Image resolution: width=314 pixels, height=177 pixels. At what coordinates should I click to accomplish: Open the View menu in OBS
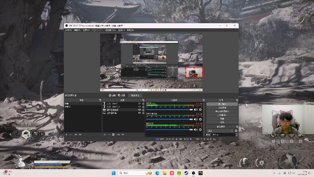tap(86, 30)
